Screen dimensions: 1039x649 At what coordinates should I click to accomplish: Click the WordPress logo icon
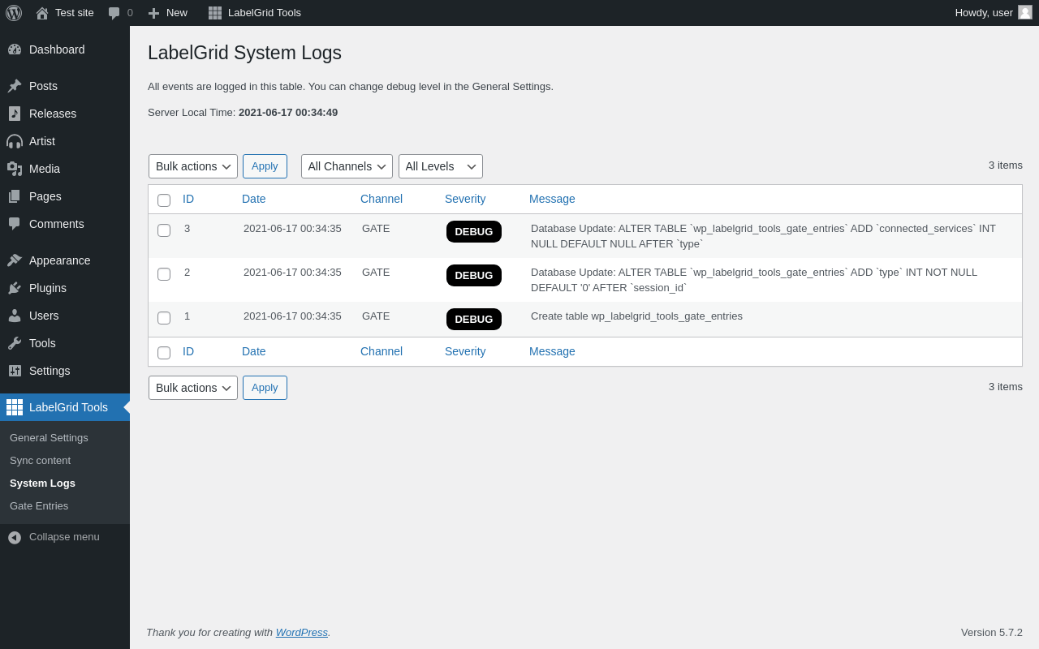coord(14,13)
